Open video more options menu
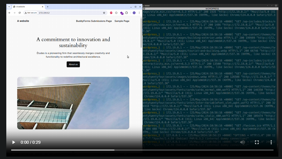Viewport: 282px width, 159px height. pos(271,143)
